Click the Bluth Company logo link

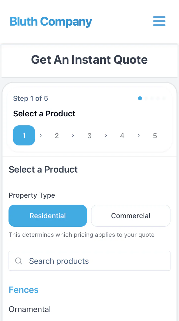[x=51, y=22]
